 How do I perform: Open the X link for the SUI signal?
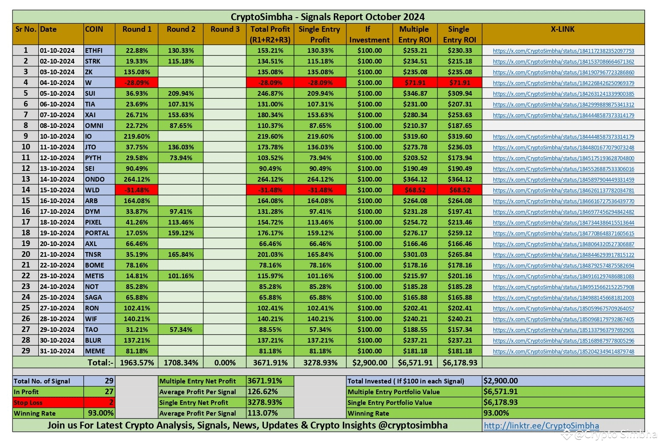click(x=563, y=94)
